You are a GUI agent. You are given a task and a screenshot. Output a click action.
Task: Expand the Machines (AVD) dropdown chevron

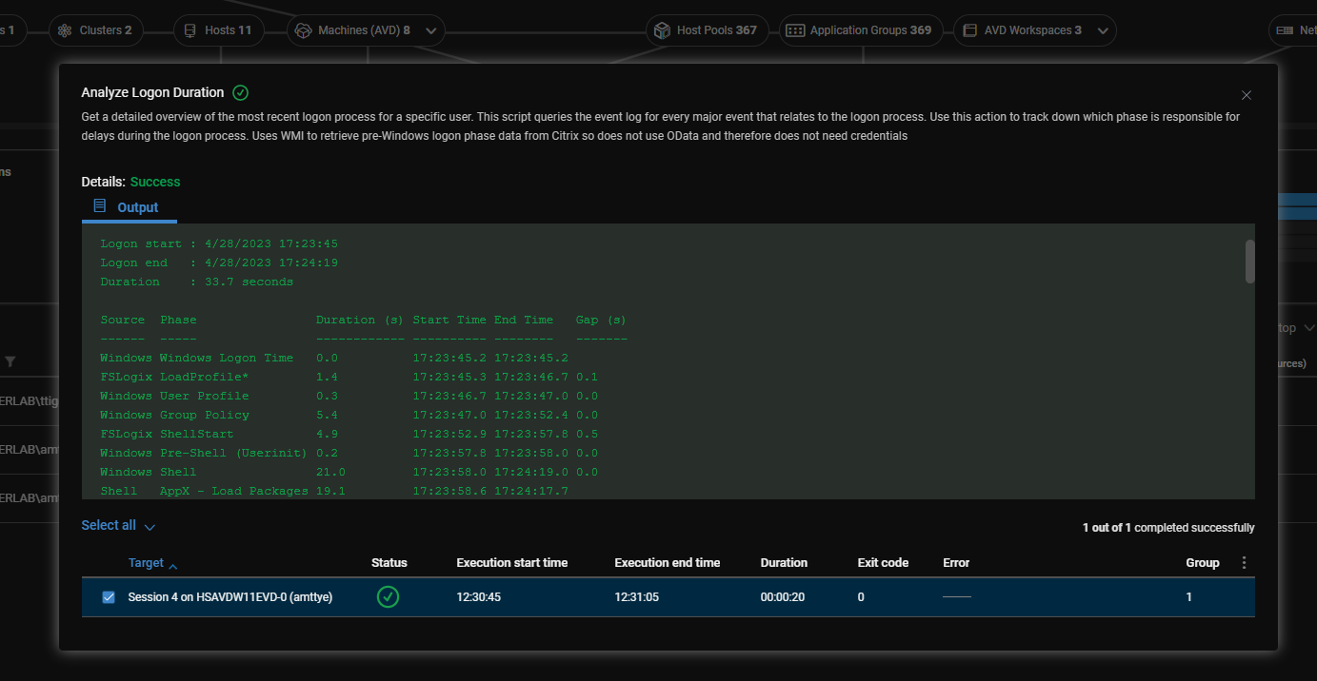[x=430, y=29]
